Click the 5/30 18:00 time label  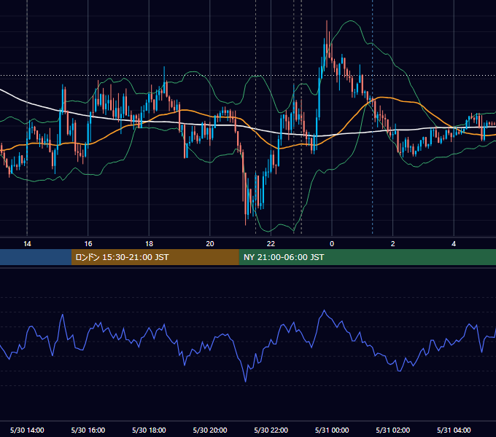(x=149, y=430)
